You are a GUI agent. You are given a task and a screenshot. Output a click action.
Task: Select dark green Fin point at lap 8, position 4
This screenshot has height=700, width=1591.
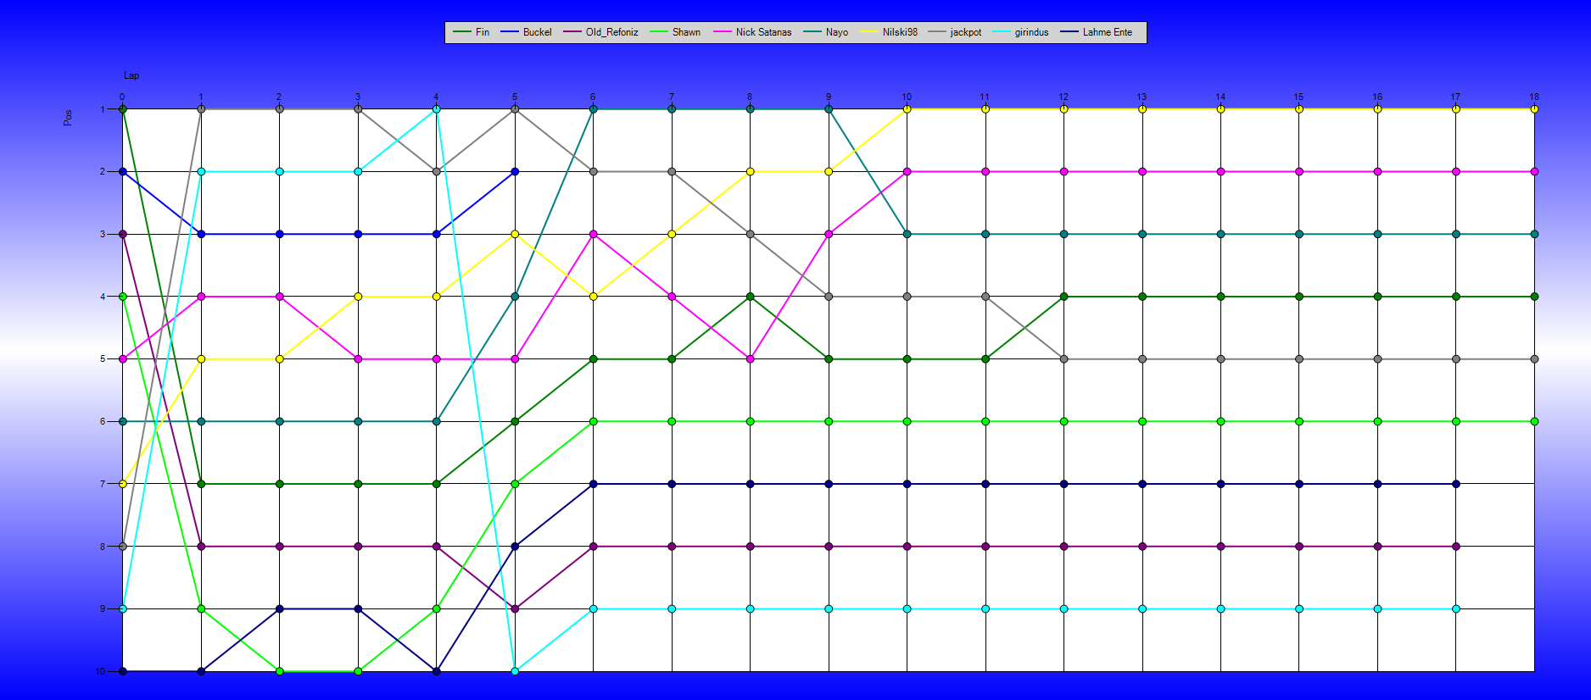click(x=751, y=297)
